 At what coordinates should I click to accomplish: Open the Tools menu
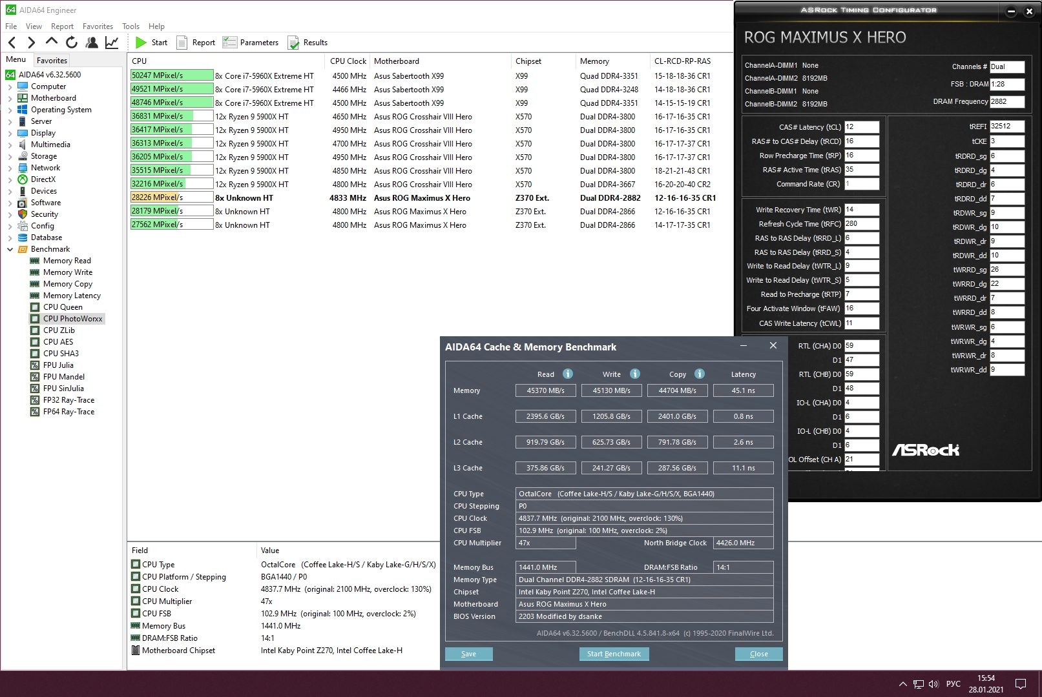tap(130, 26)
